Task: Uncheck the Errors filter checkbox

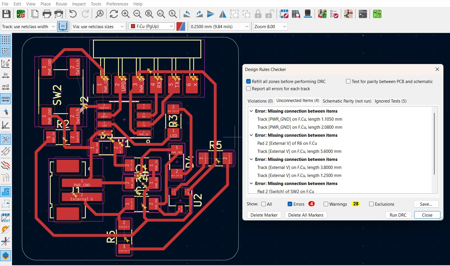Action: [x=290, y=204]
